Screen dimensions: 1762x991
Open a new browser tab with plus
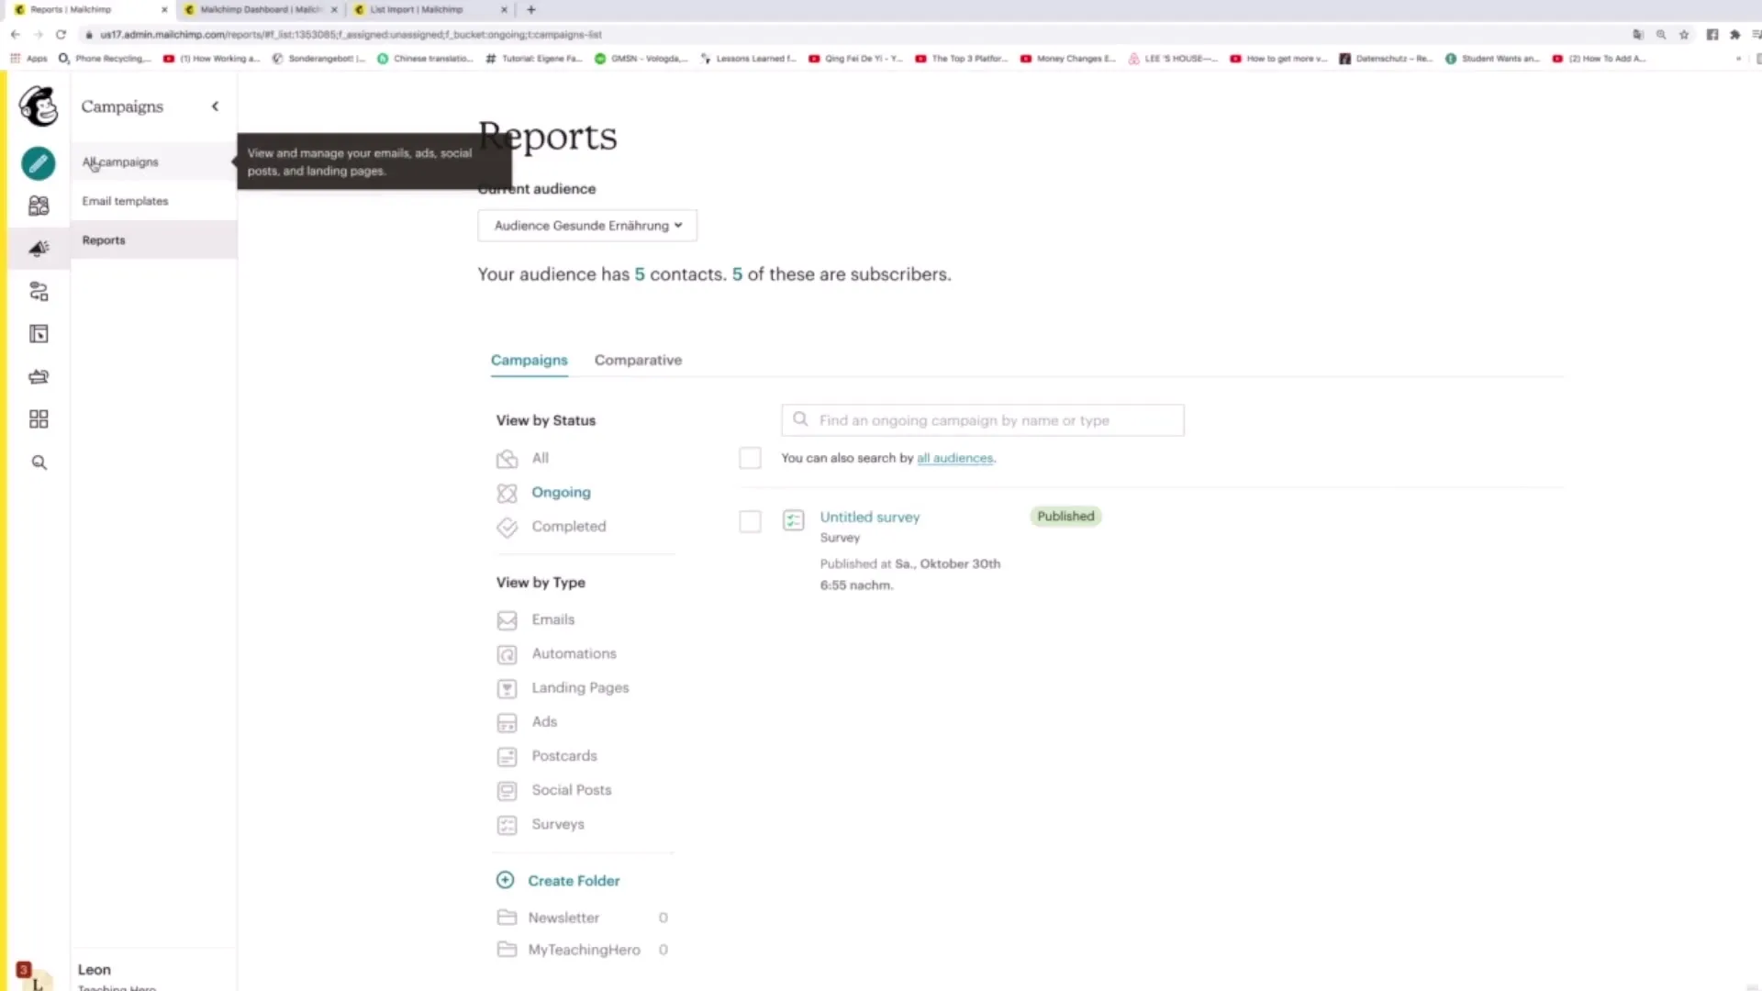coord(531,9)
